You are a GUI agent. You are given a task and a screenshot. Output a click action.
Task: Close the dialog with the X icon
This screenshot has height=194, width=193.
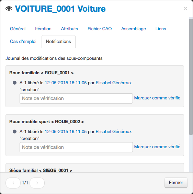[x=185, y=8]
